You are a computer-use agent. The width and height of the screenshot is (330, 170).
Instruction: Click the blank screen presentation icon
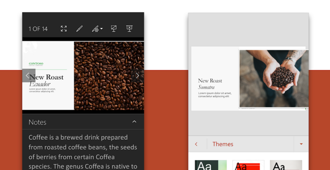[x=114, y=29]
